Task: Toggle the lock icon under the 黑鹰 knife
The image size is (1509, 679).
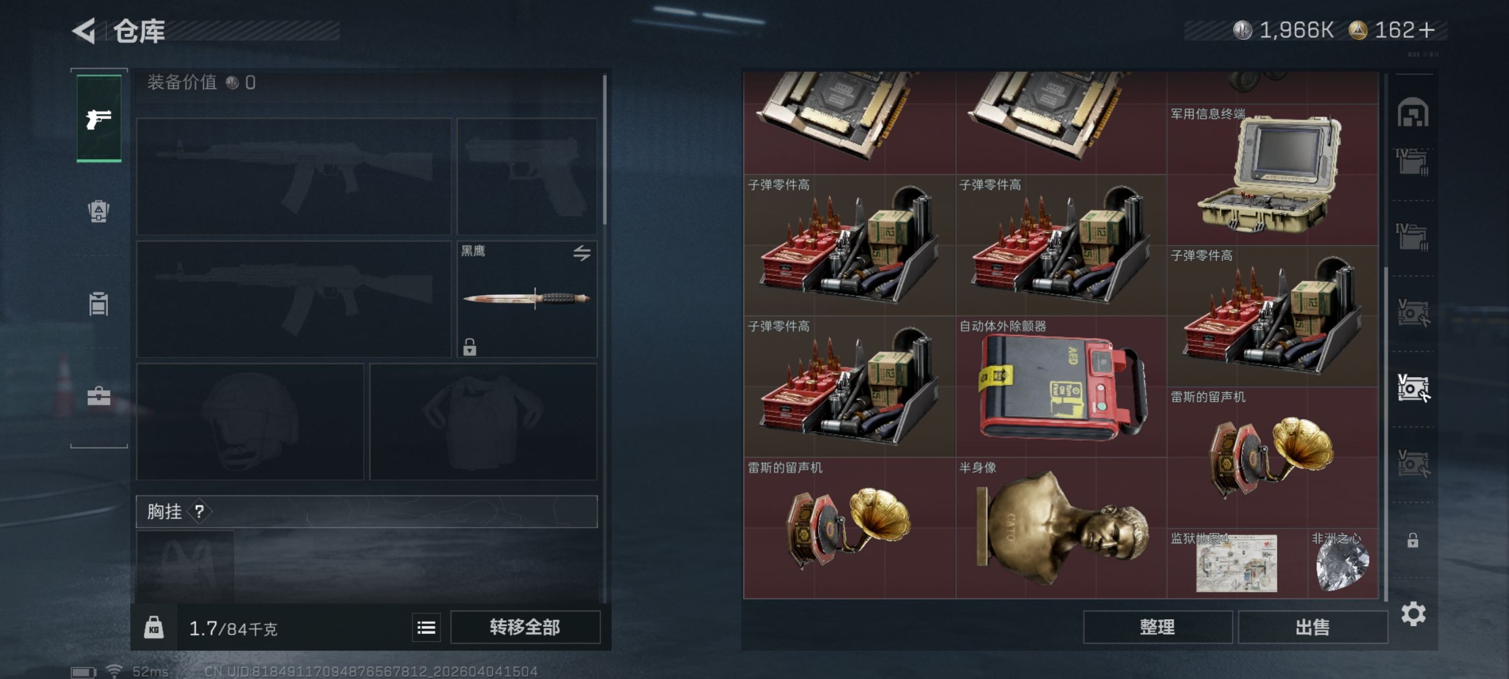Action: point(469,347)
